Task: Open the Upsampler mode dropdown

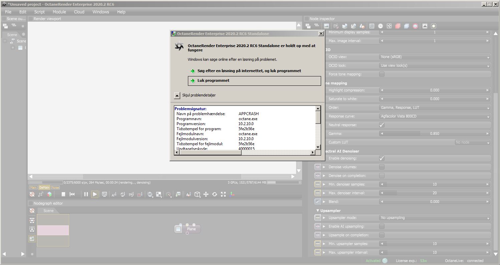Action: pyautogui.click(x=435, y=218)
